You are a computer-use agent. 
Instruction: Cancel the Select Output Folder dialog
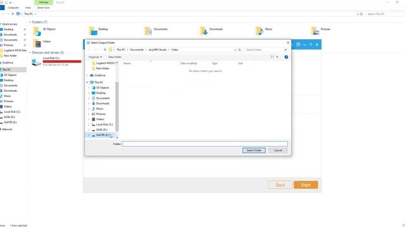(278, 150)
